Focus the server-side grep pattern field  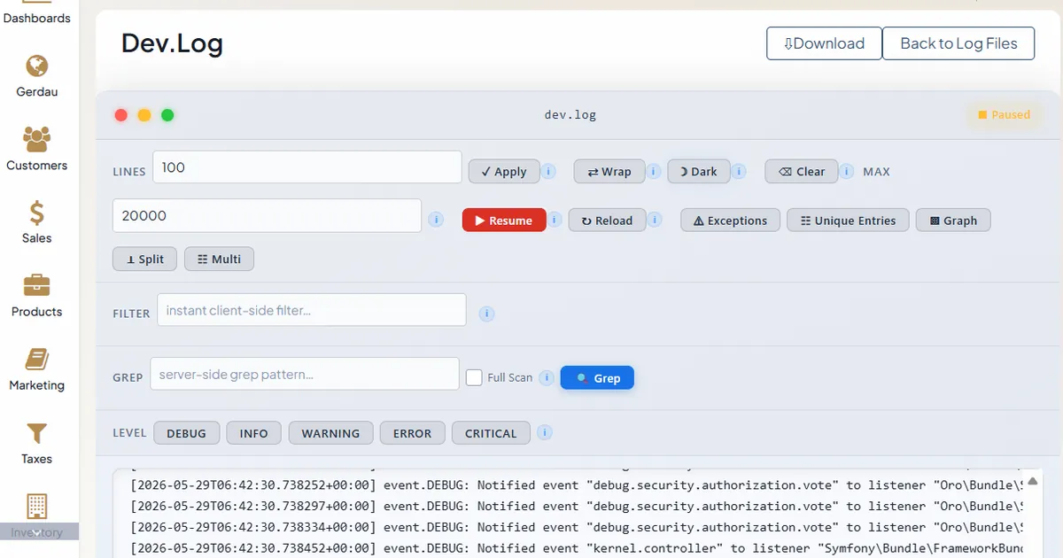305,374
